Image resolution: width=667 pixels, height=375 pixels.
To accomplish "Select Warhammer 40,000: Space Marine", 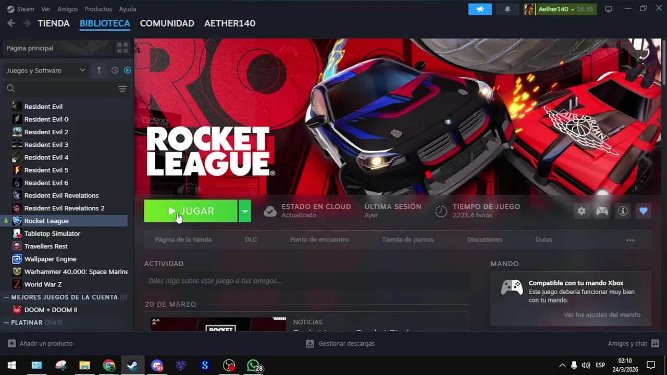I will [76, 272].
